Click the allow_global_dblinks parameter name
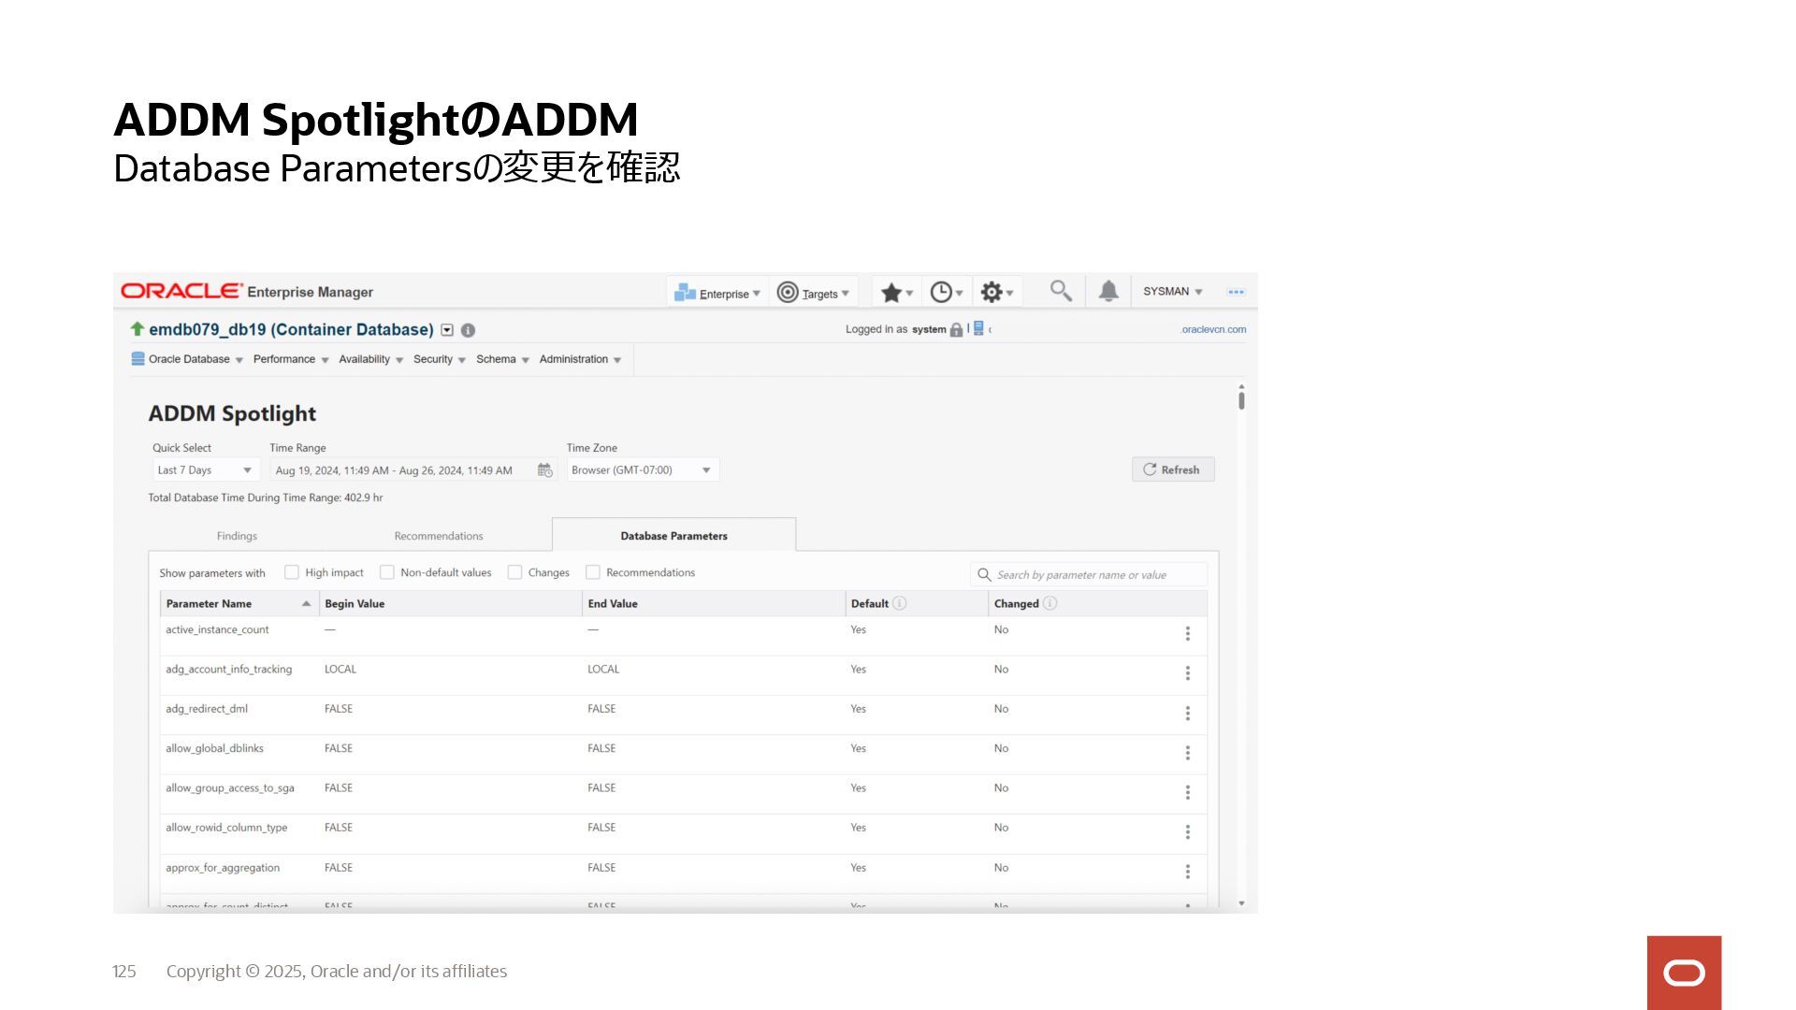Image resolution: width=1796 pixels, height=1010 pixels. pyautogui.click(x=214, y=748)
